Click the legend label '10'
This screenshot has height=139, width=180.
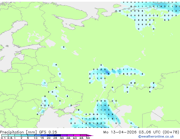pos(35,138)
